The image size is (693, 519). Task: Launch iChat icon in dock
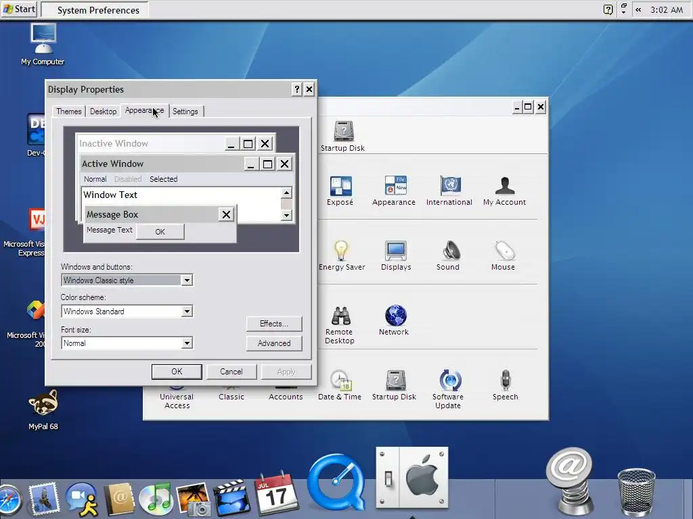[82, 499]
